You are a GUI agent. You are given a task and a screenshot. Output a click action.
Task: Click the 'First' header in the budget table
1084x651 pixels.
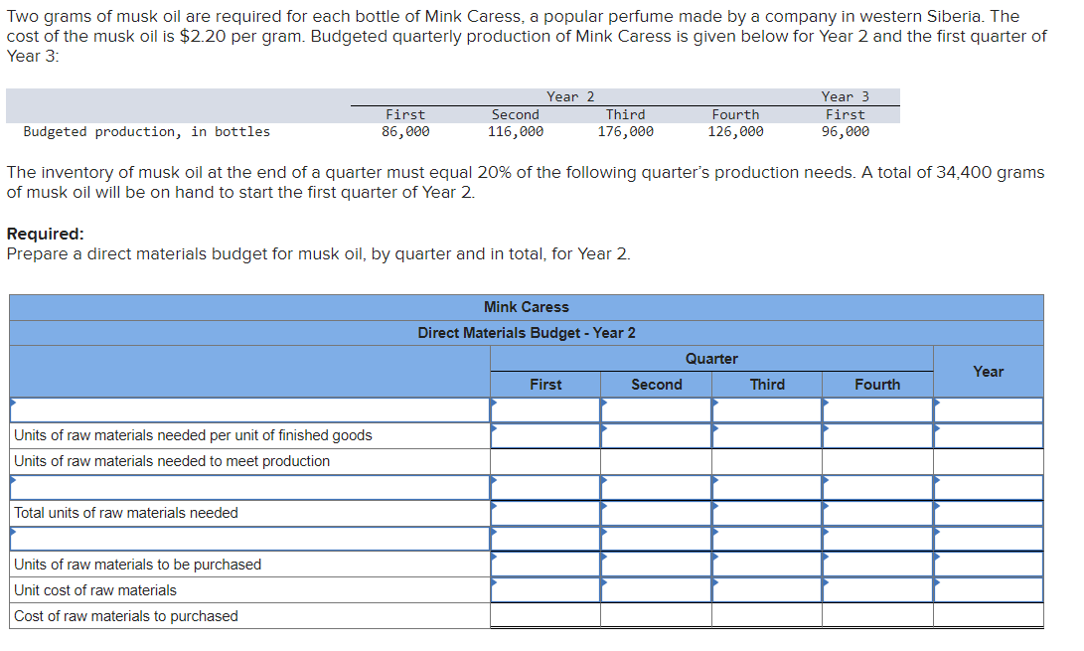(x=545, y=385)
